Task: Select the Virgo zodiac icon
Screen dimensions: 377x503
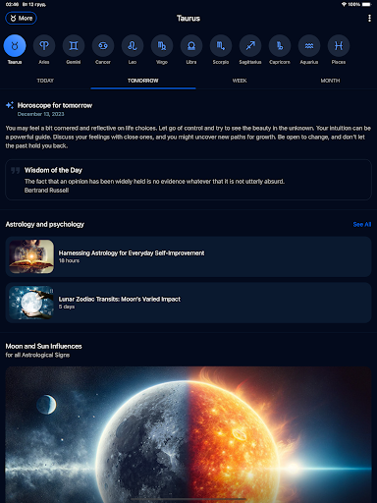Action: point(162,45)
